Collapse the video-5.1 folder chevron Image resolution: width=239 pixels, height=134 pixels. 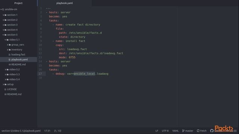coord(5,40)
